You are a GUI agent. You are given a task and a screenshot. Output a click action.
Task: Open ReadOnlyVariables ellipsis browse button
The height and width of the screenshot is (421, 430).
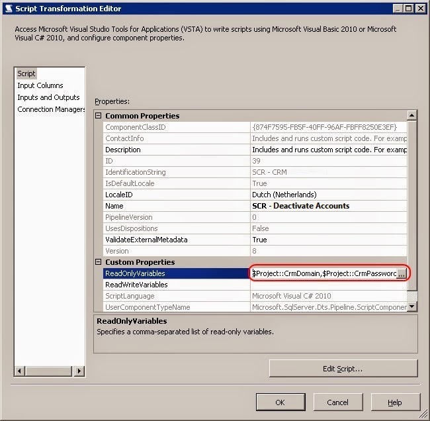tap(402, 273)
